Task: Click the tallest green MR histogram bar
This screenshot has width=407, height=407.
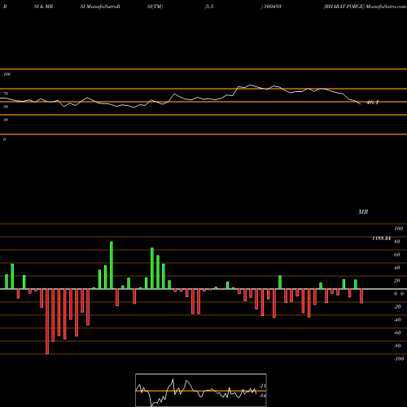Action: pos(112,265)
